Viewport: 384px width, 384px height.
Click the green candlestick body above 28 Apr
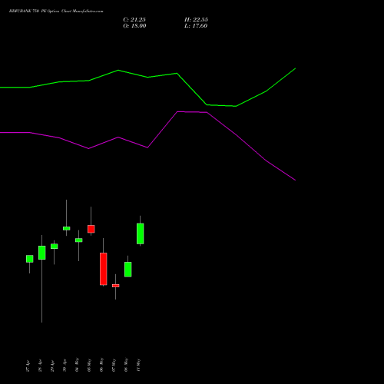click(x=42, y=253)
